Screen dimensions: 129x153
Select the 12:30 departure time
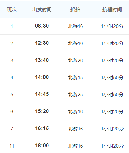42,43
